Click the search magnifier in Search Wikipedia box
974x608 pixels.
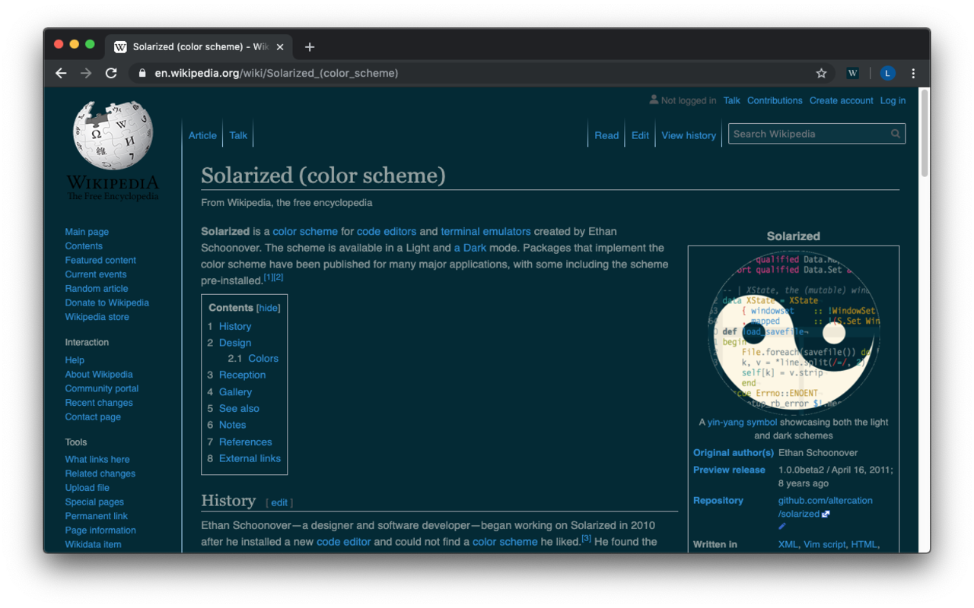point(895,133)
